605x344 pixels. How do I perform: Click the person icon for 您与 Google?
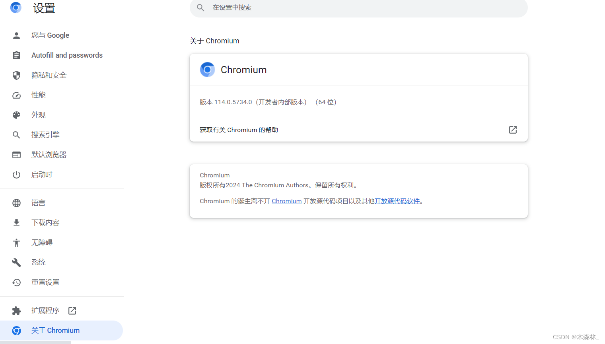pyautogui.click(x=16, y=35)
